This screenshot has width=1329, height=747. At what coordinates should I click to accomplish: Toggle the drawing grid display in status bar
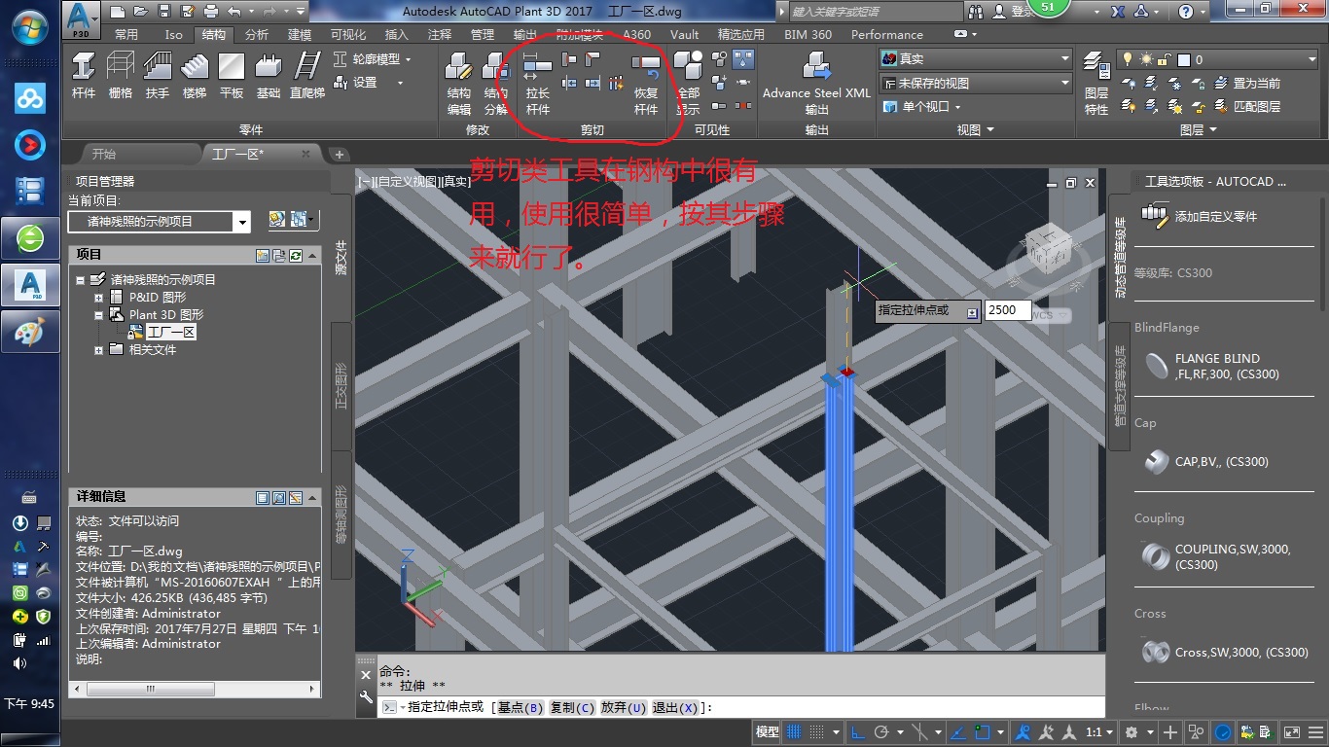click(x=794, y=732)
